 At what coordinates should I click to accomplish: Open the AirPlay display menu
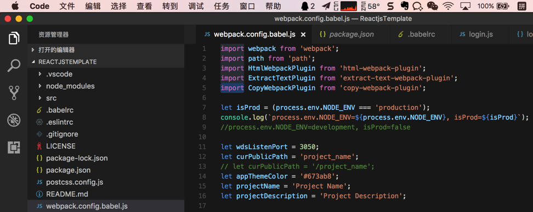[465, 6]
